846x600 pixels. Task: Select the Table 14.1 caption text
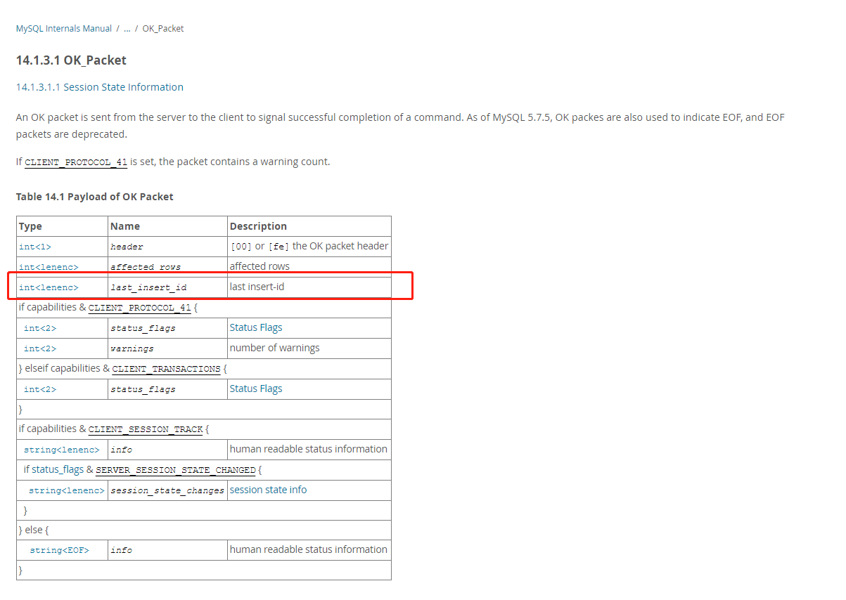point(94,197)
